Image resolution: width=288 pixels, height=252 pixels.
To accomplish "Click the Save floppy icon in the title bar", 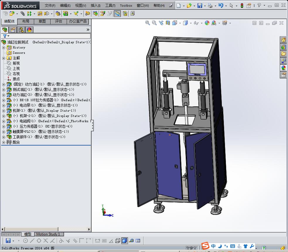I will click(200, 6).
